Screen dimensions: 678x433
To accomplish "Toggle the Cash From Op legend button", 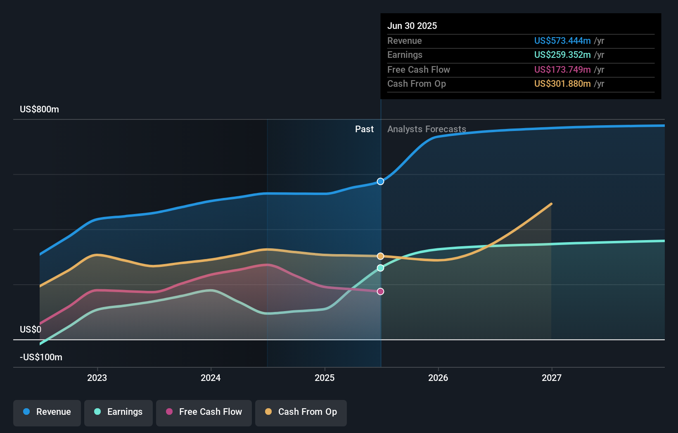I will coord(301,412).
